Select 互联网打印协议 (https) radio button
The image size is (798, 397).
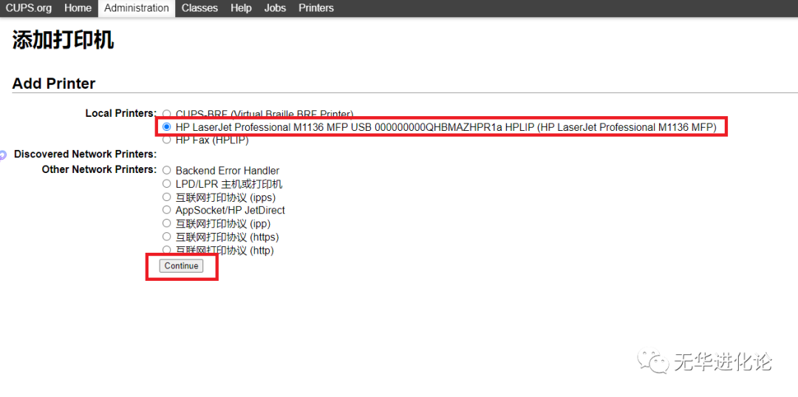166,237
